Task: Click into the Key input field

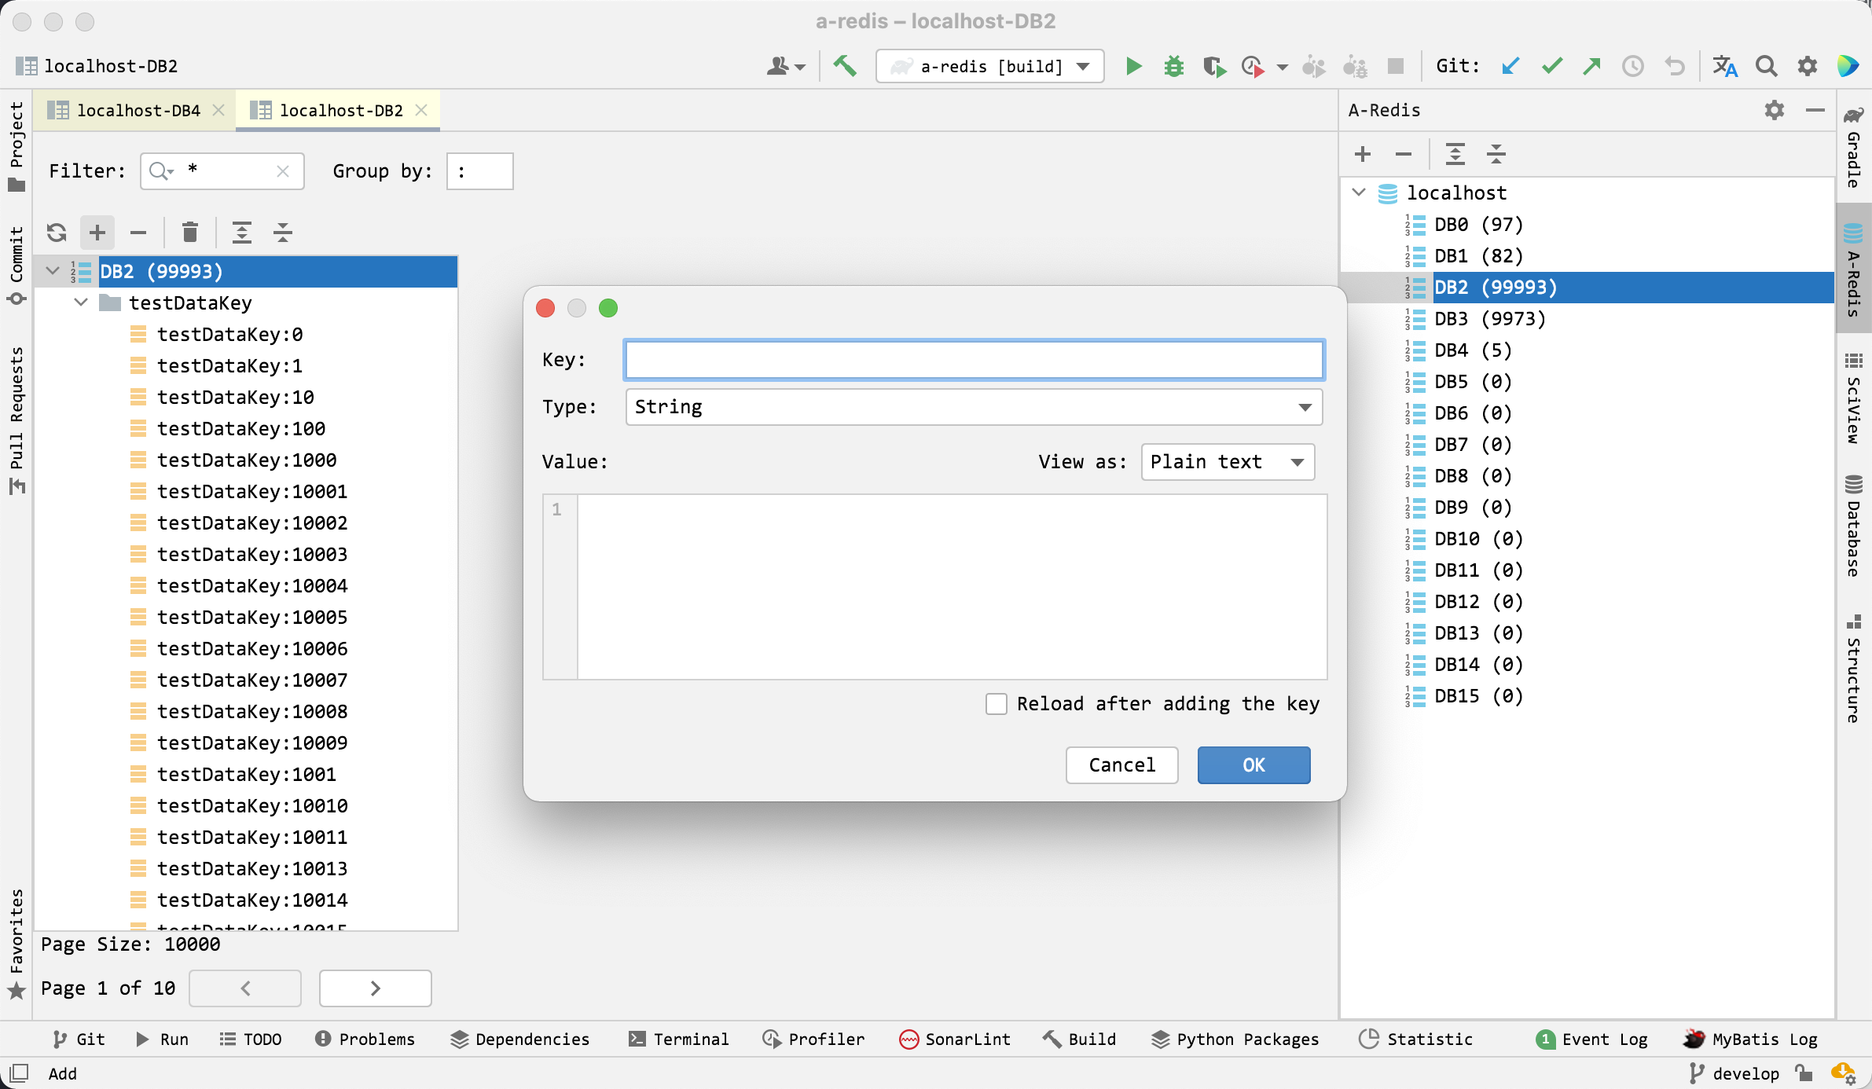Action: click(x=974, y=360)
